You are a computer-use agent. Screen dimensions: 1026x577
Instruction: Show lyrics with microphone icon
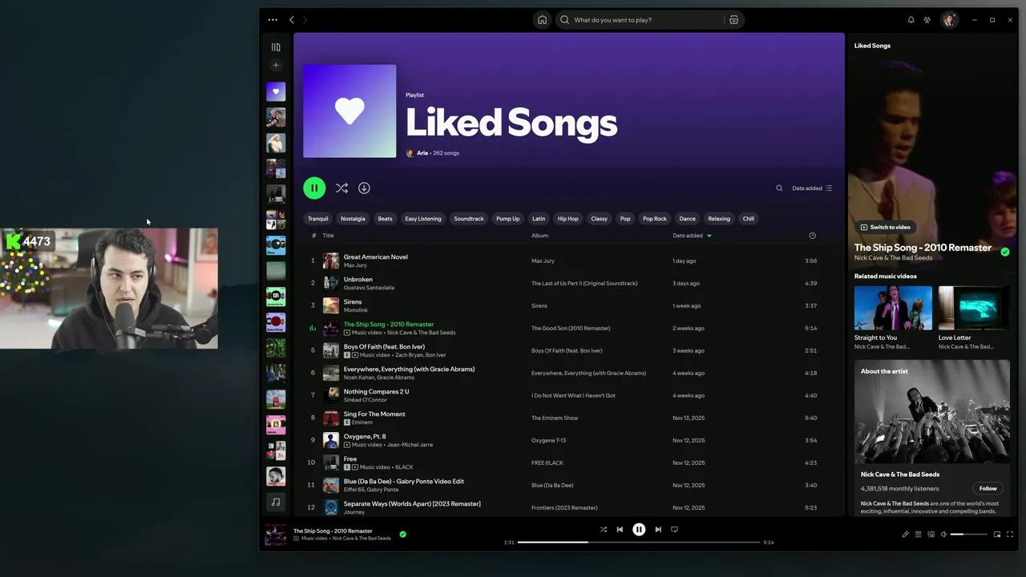coord(906,535)
